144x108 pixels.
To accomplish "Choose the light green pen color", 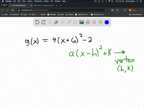I will (100, 22).
